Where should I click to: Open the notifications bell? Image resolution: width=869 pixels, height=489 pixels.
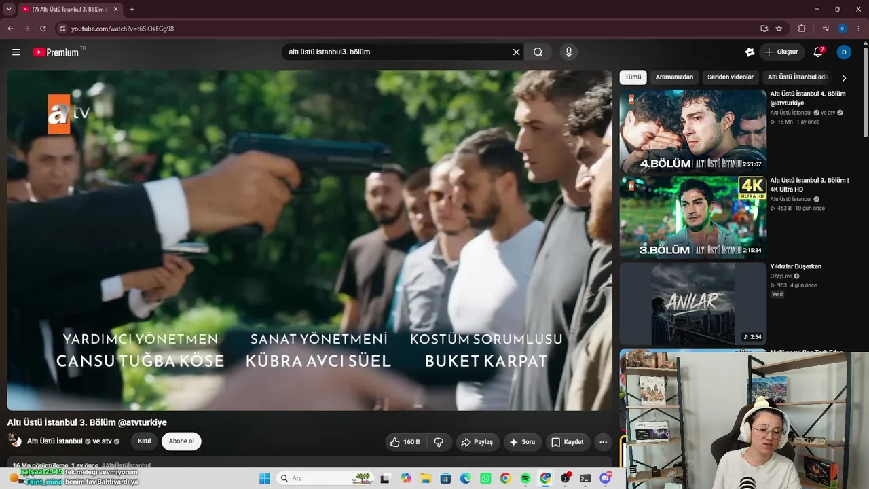tap(819, 52)
